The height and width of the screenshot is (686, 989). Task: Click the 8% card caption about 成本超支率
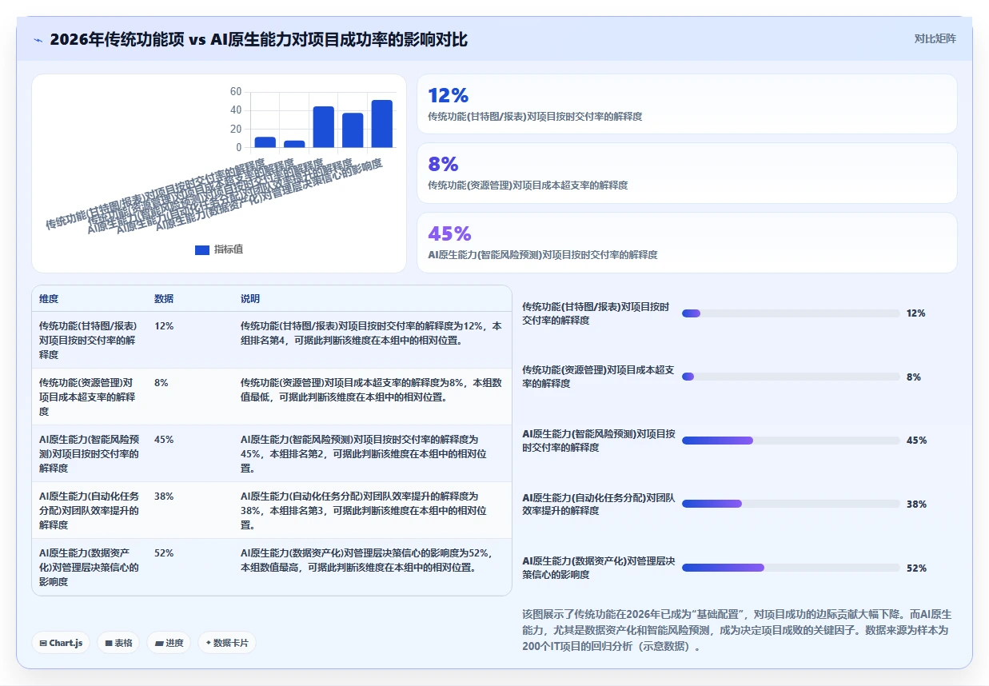(x=528, y=185)
